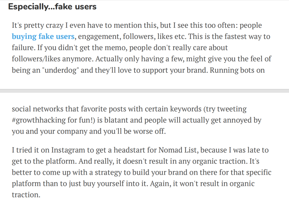Click the line starting "failure. If you didn't"
This screenshot has width=289, height=203.
point(120,48)
